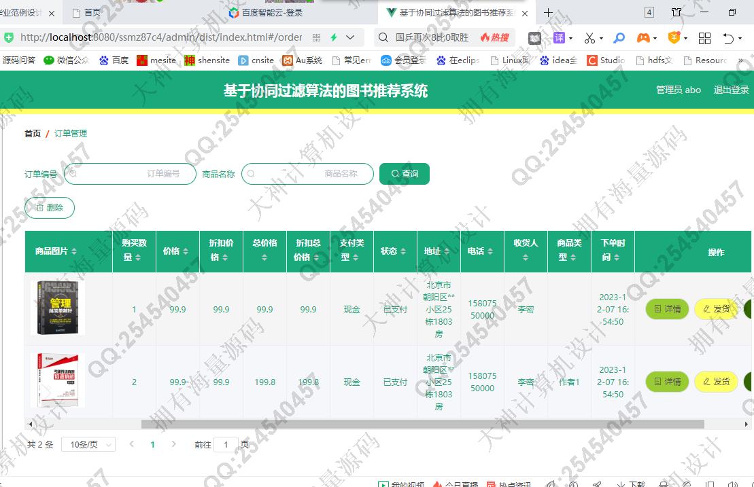754x487 pixels.
Task: Click the 前往 page number input
Action: (226, 445)
